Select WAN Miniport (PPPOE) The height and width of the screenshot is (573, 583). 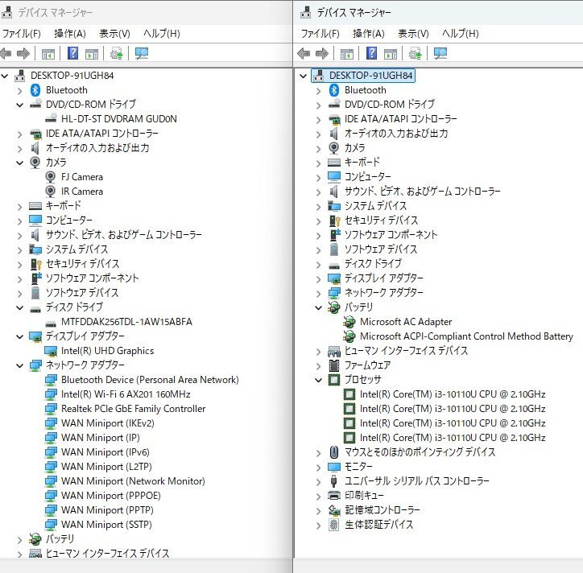click(x=111, y=496)
